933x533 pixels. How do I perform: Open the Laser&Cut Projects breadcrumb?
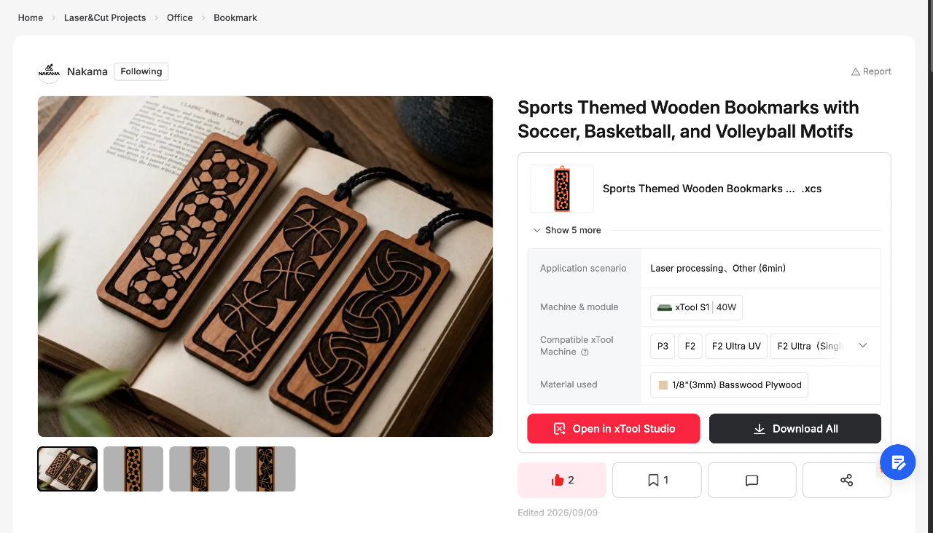pos(105,17)
